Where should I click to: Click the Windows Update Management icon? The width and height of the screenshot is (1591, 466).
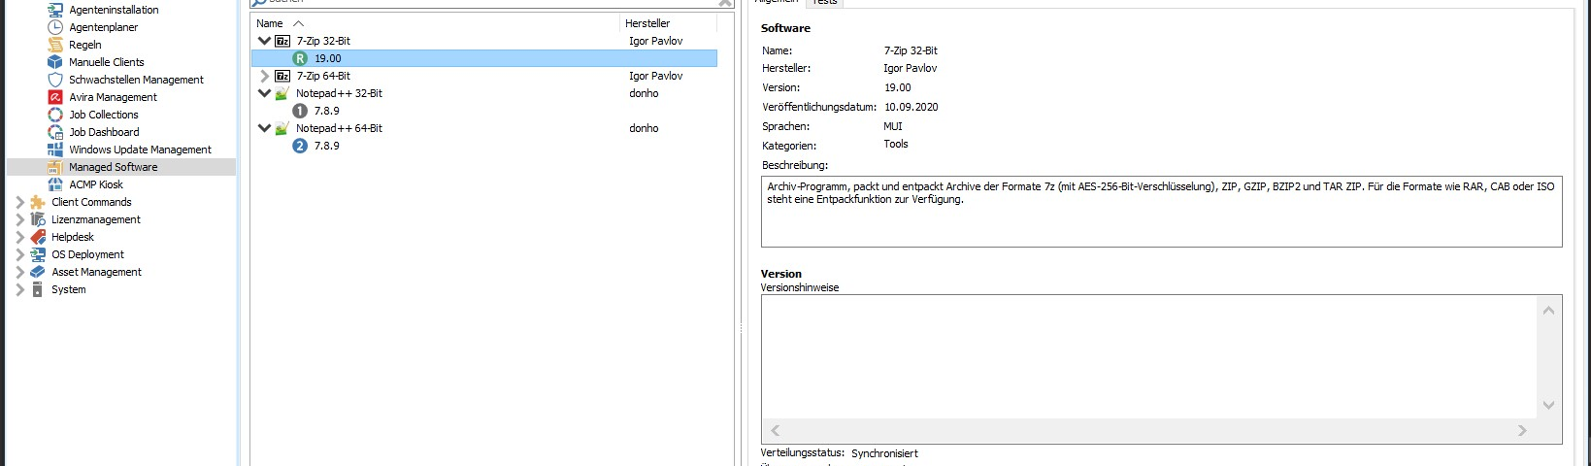(55, 150)
